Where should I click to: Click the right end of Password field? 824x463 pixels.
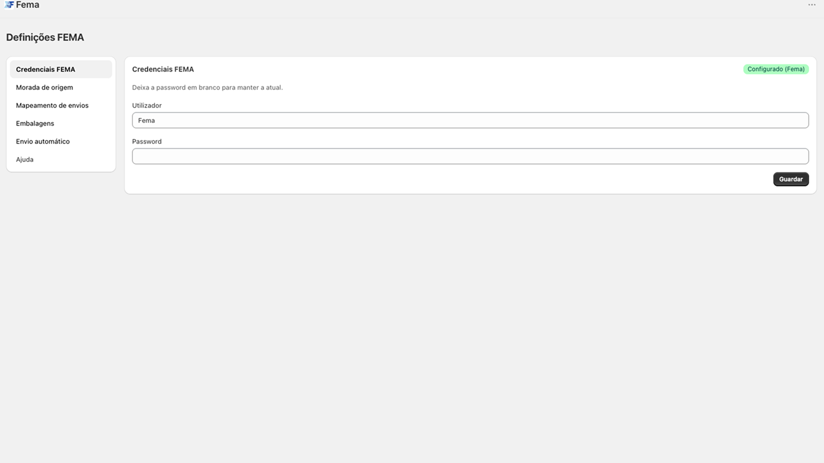pos(801,156)
